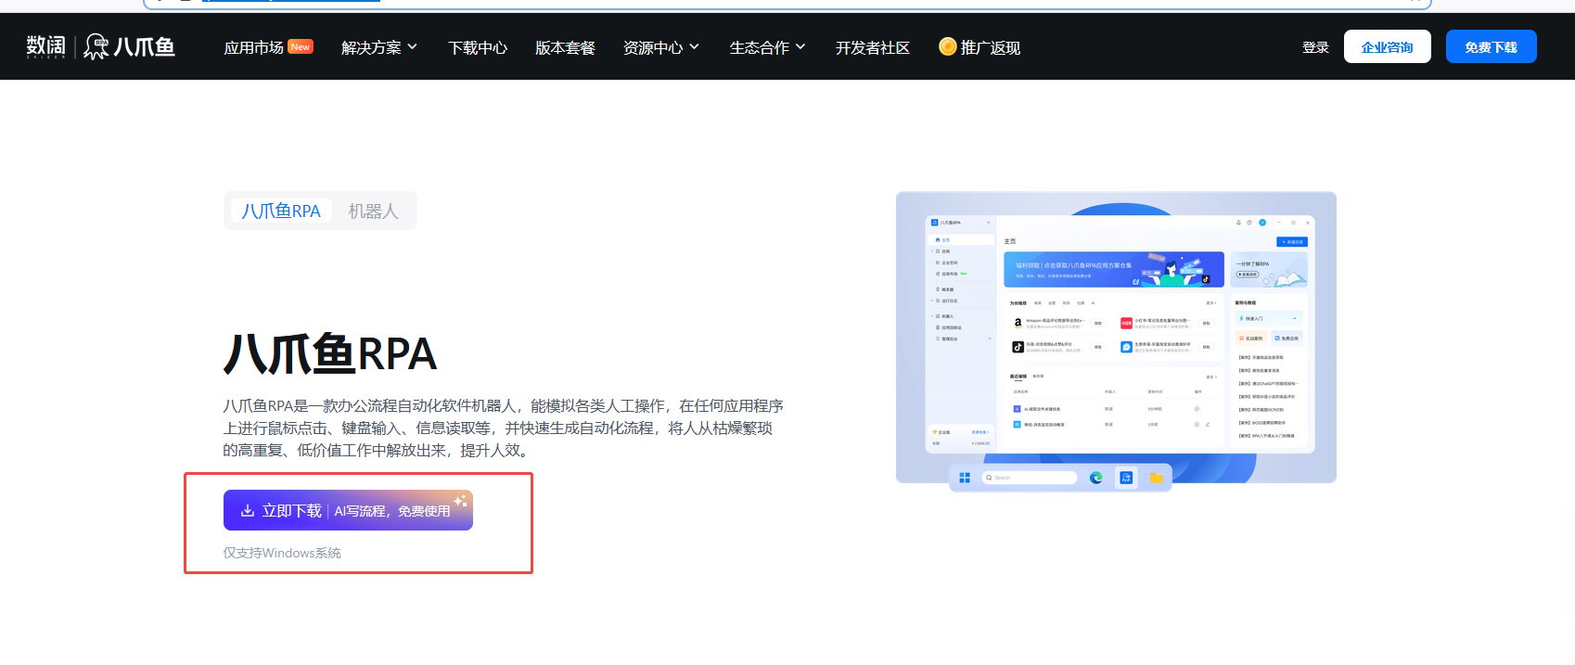Click TikTok 抖音 icon in product preview
The image size is (1575, 665).
[1018, 347]
